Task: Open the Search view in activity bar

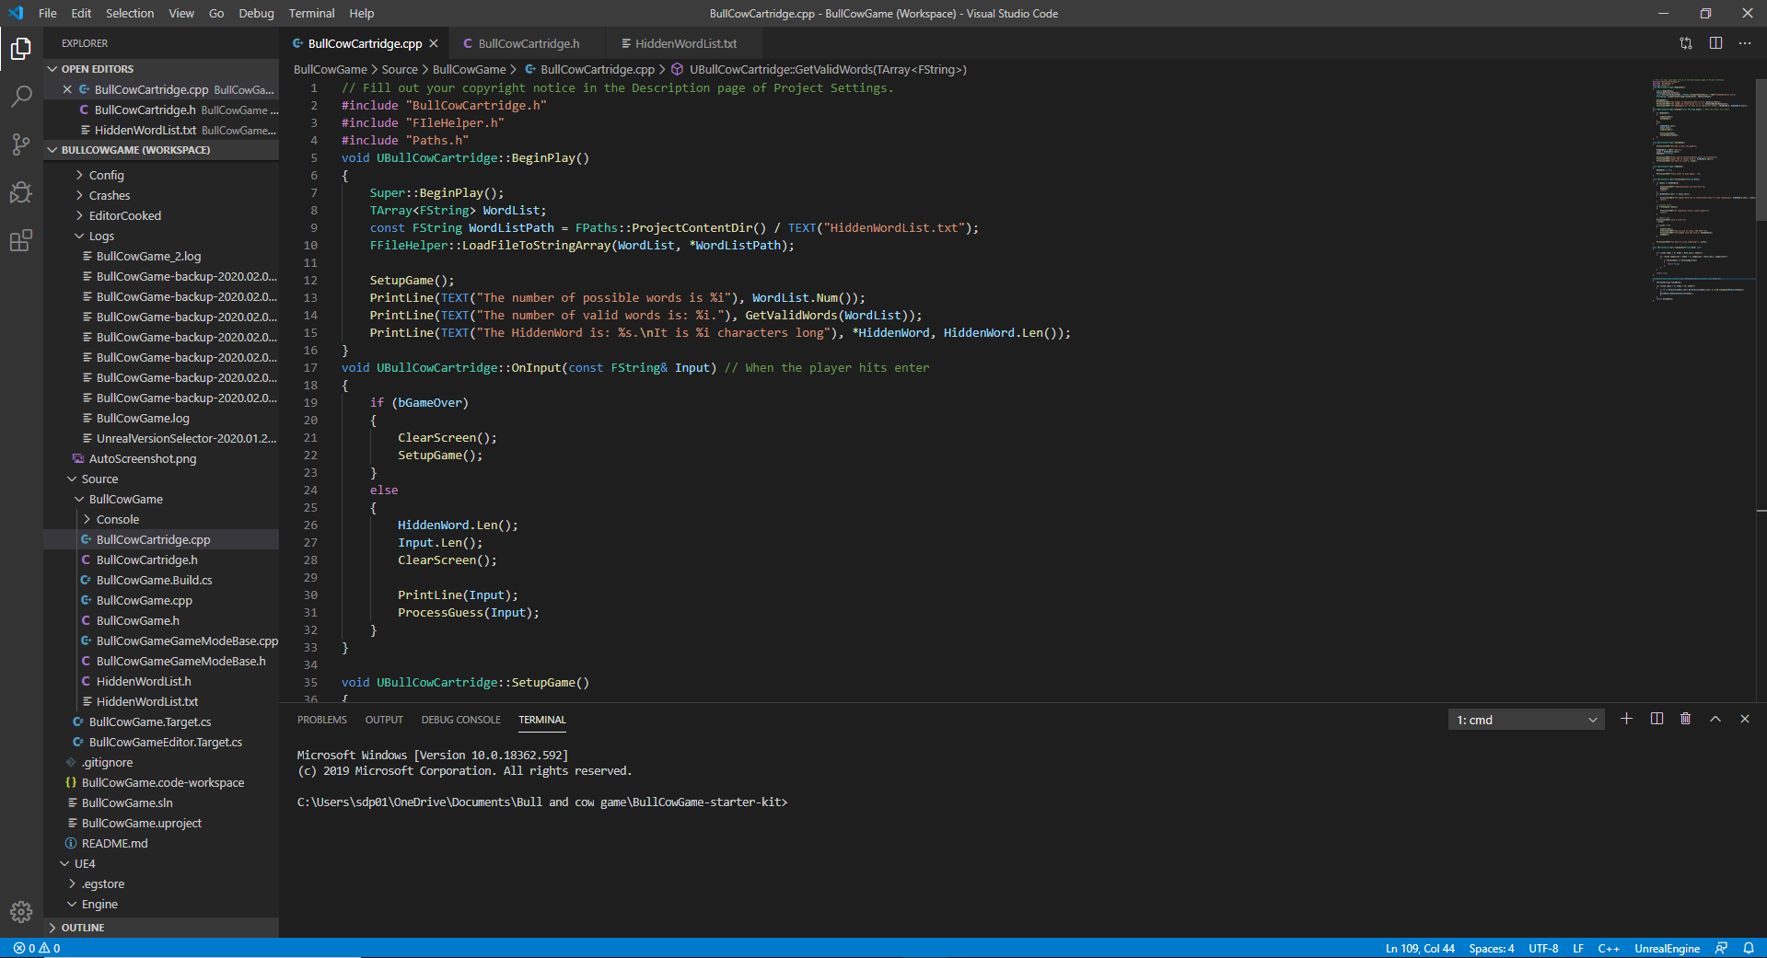Action: click(21, 97)
